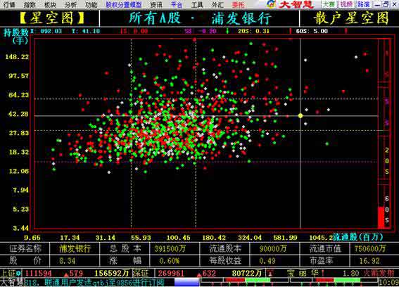Open the 功能 menu
Image resolution: width=399 pixels, height=287 pixels.
91,4
